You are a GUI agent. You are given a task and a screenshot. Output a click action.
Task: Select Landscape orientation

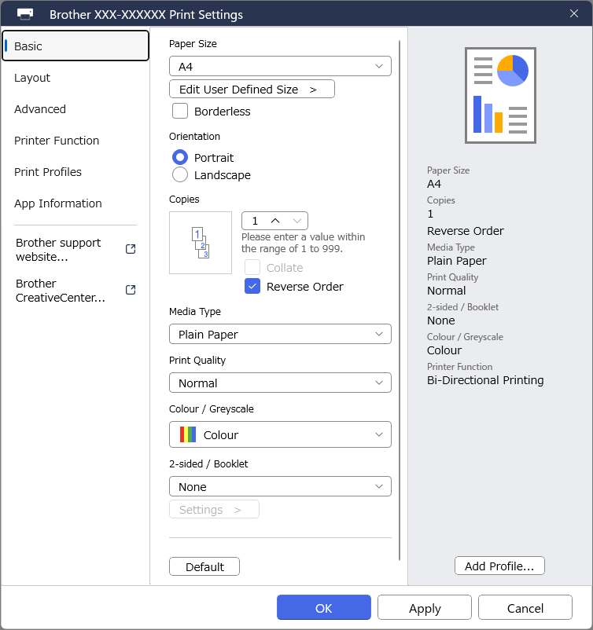[x=180, y=175]
